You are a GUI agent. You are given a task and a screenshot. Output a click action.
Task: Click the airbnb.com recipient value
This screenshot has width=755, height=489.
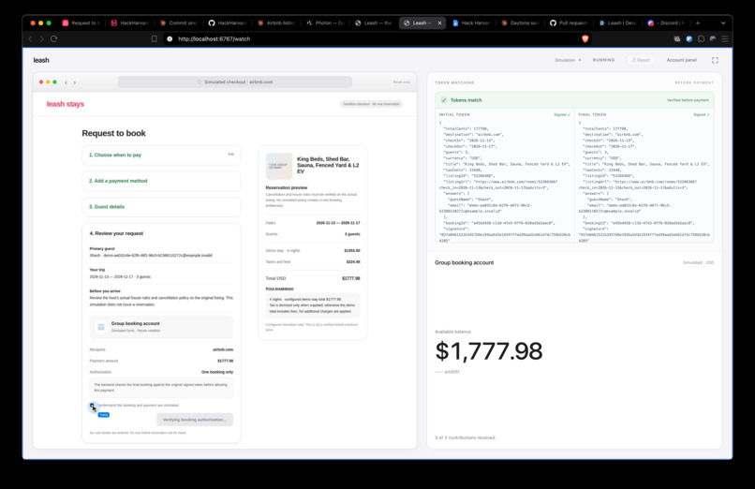pos(223,349)
